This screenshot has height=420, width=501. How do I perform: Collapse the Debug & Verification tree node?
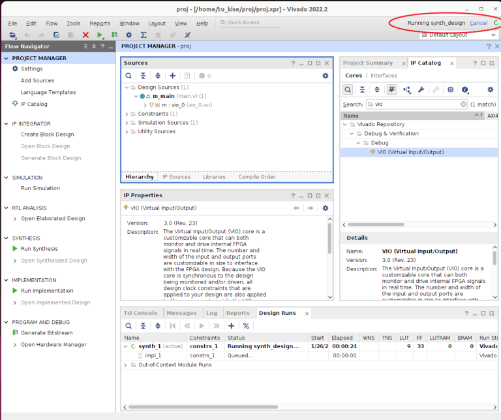[351, 133]
